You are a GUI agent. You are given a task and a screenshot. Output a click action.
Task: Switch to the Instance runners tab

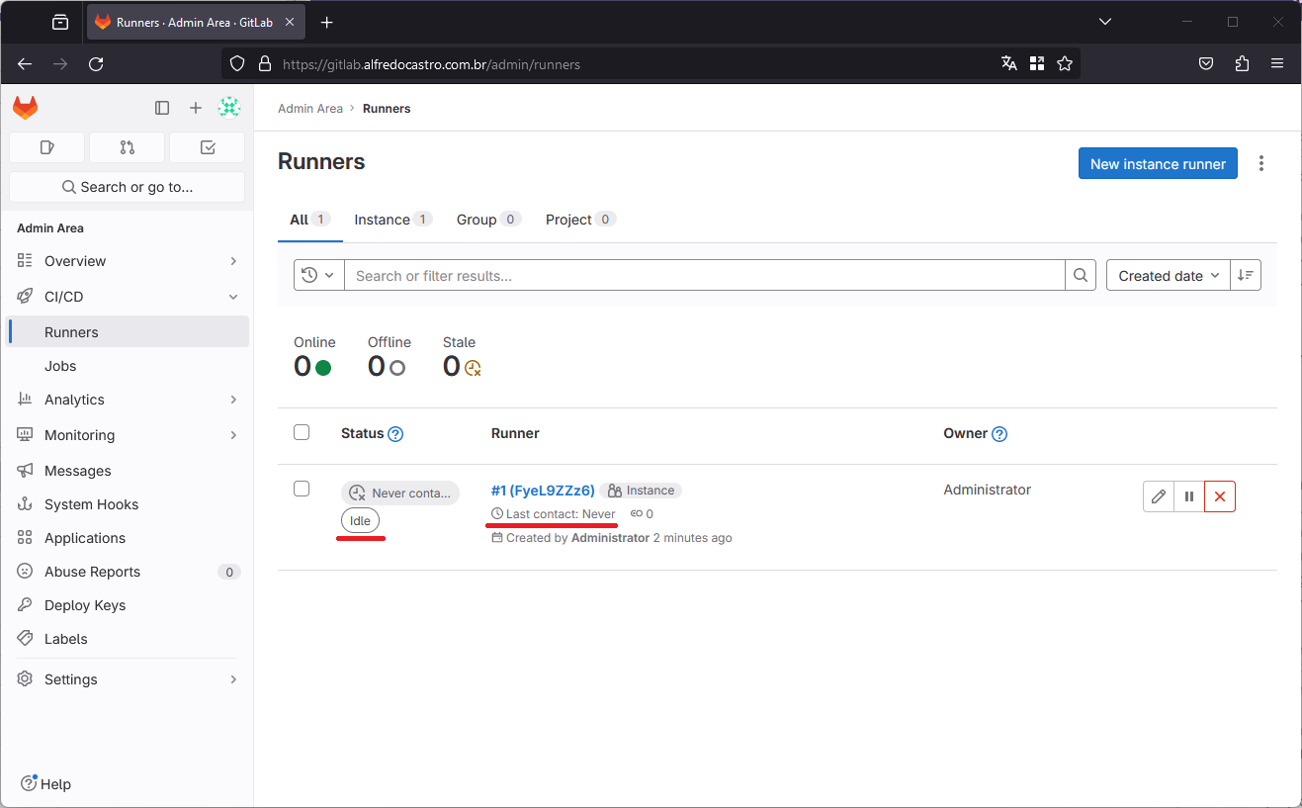pyautogui.click(x=392, y=220)
